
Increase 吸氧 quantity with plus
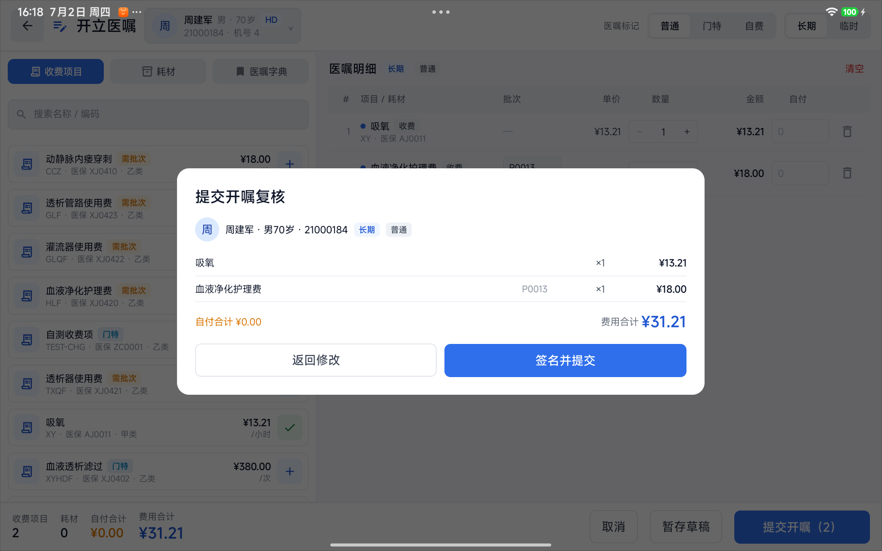(687, 132)
